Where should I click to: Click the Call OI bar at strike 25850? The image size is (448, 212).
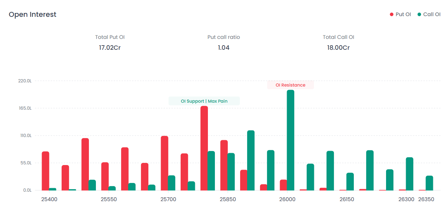click(231, 171)
